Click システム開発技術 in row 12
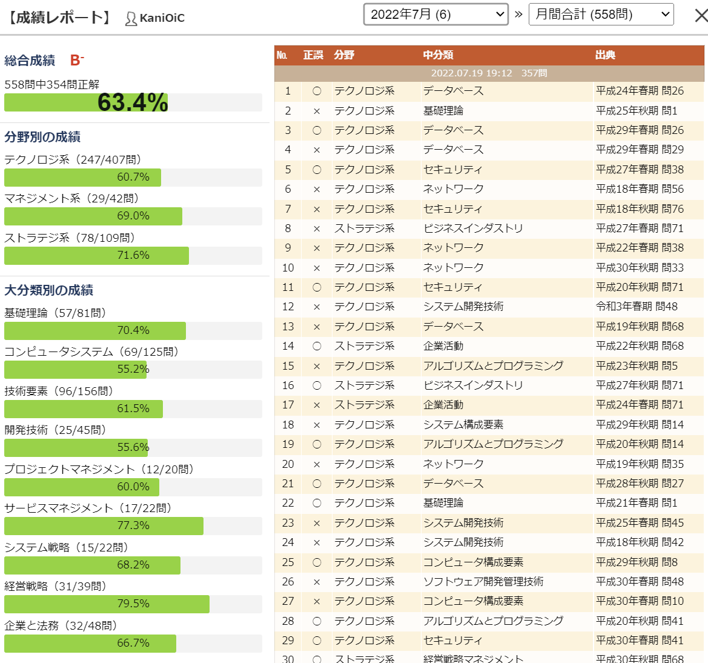The width and height of the screenshot is (708, 663). 463,307
